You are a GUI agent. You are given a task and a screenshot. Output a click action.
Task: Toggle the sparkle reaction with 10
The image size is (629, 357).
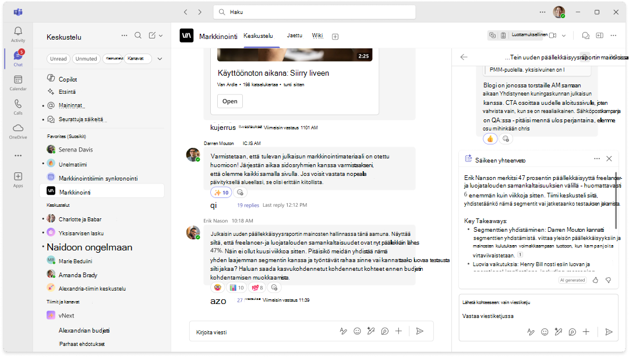[221, 193]
